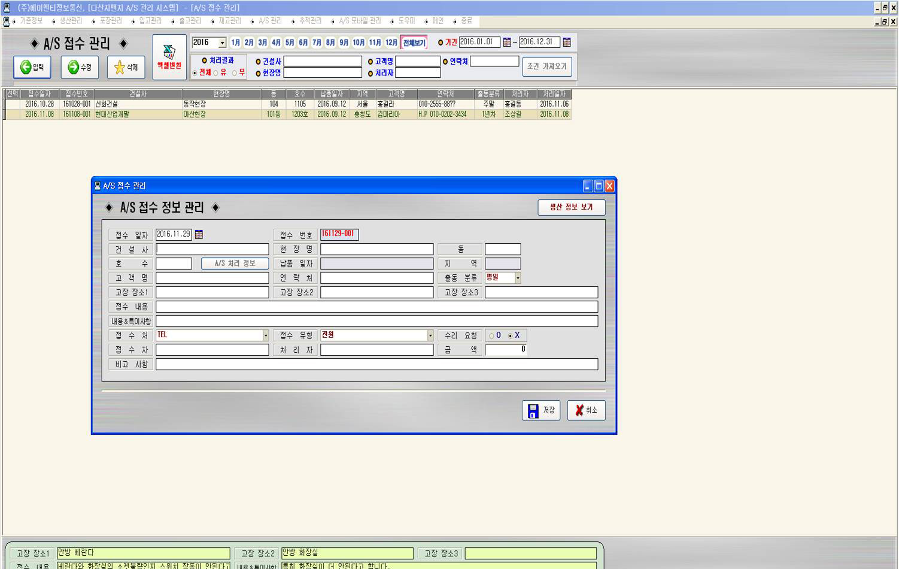
Task: Click the 저장 floppy disk save button
Action: click(541, 410)
